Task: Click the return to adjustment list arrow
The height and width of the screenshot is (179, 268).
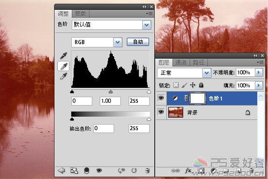Action: (61, 170)
